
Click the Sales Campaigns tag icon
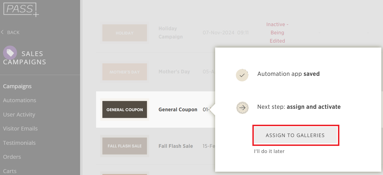10,52
